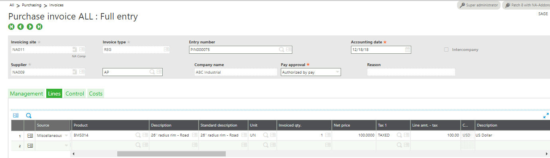The width and height of the screenshot is (550, 158).
Task: Select the Lines tab
Action: click(54, 94)
